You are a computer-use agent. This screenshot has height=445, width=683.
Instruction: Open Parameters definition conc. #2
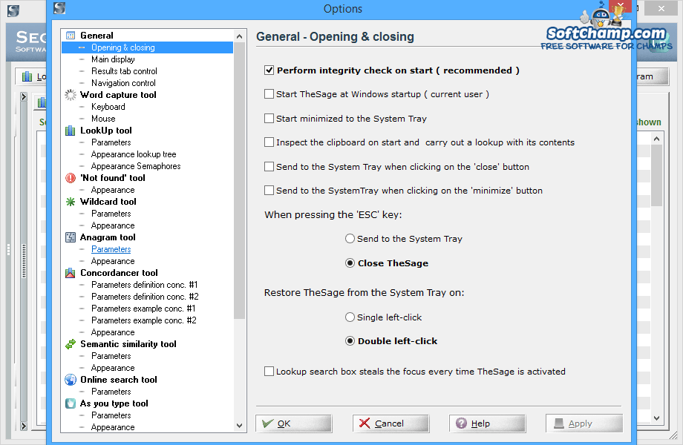pos(145,297)
